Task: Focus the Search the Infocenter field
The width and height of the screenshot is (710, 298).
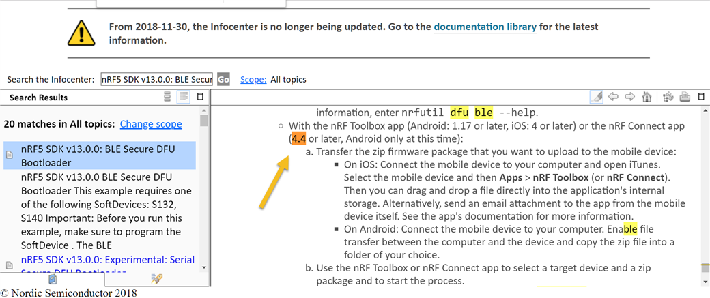Action: 156,79
